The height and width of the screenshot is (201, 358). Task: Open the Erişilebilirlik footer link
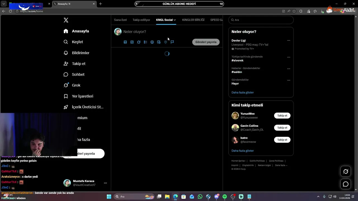248,165
